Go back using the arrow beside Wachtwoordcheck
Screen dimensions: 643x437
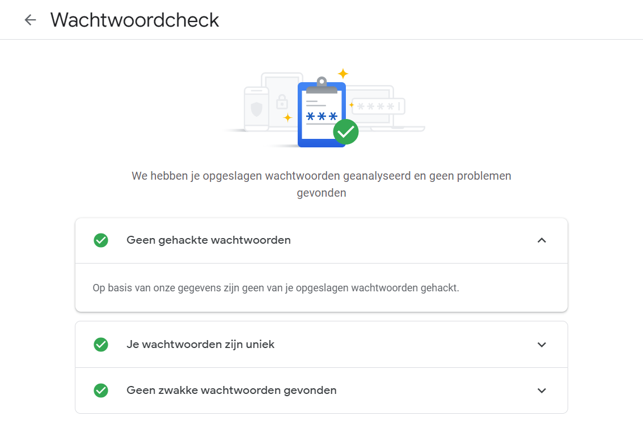30,20
